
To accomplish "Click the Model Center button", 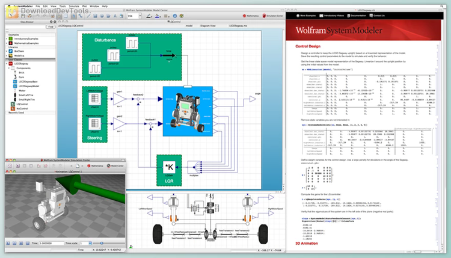I will (x=115, y=166).
